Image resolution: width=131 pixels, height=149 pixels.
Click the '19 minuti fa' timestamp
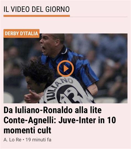38,140
